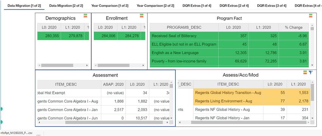Click Received Seal of Biliteracy cell
The image size is (322, 136).
[184, 36]
